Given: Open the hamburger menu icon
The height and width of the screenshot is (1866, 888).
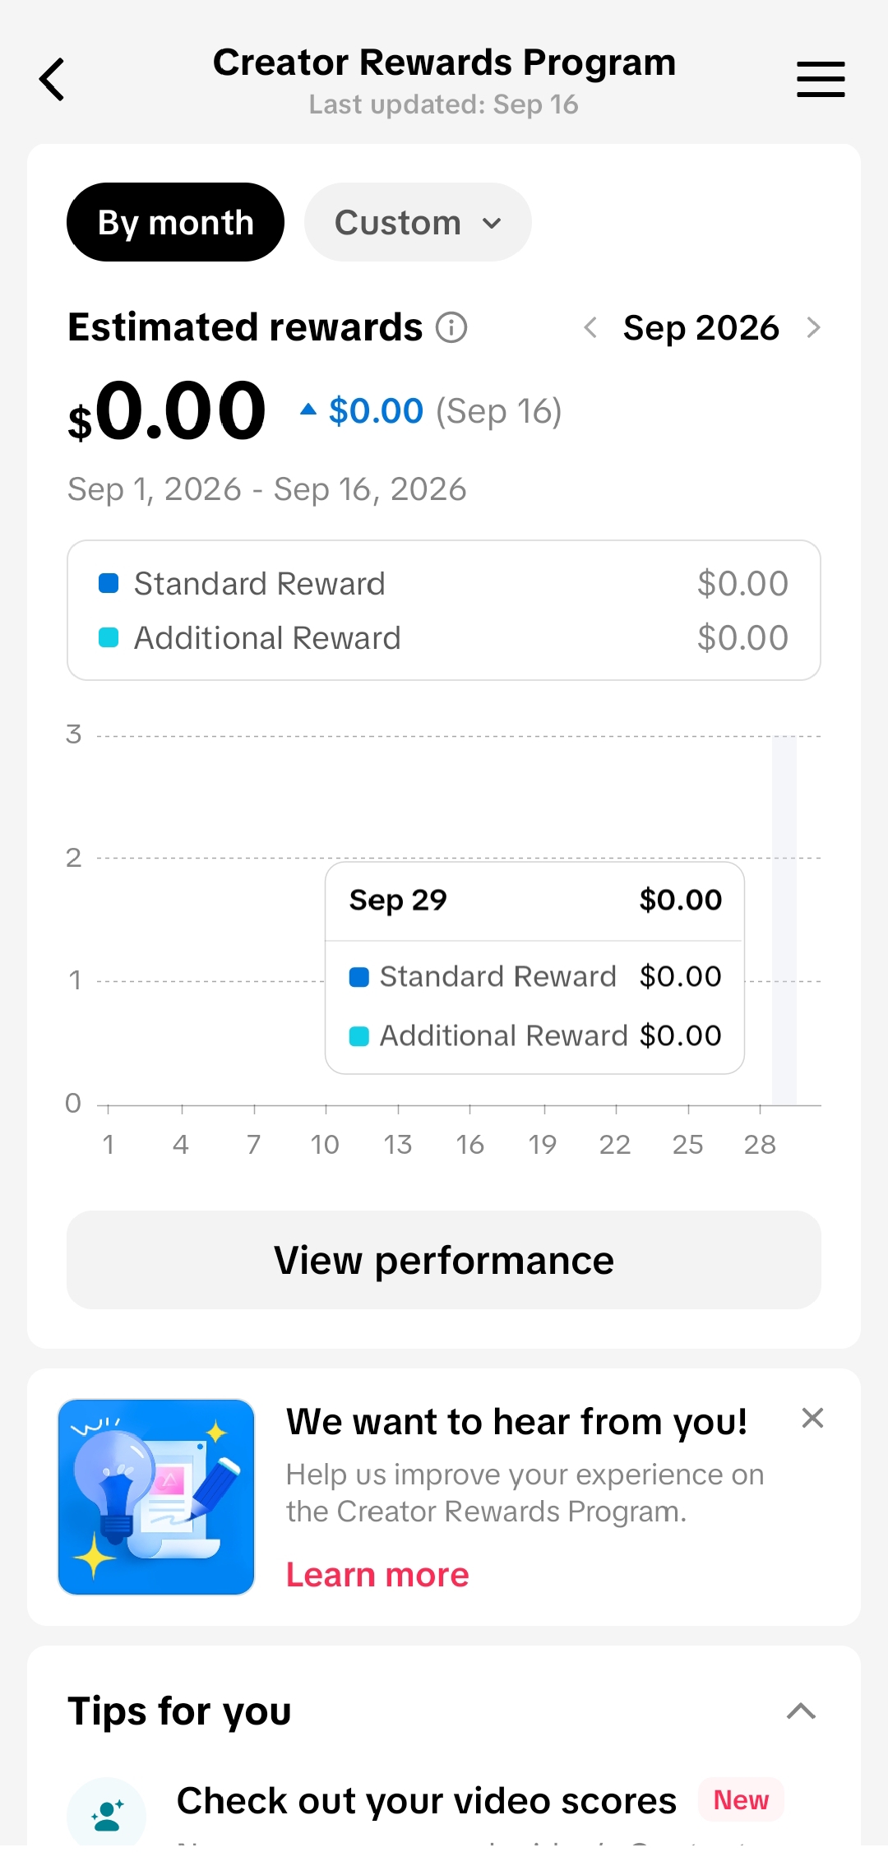Looking at the screenshot, I should point(821,80).
